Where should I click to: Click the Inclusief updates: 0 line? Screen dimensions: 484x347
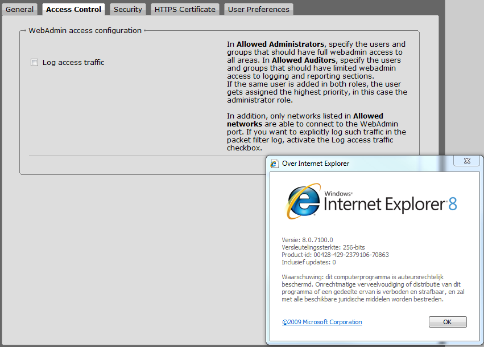click(309, 262)
